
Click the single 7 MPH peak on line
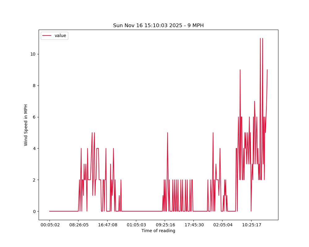point(255,101)
